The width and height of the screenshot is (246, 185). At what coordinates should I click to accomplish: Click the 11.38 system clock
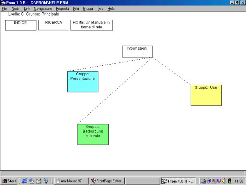[239, 181]
